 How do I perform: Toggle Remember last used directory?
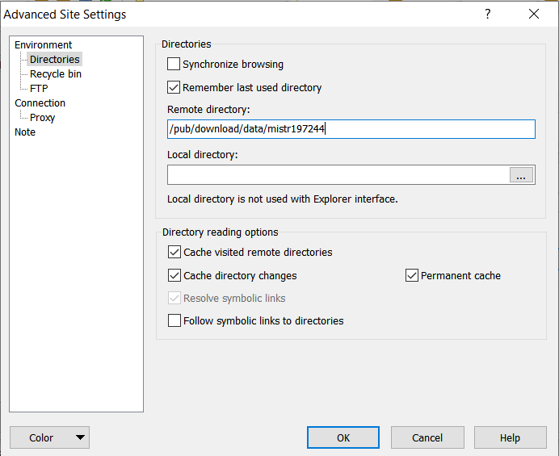point(174,87)
